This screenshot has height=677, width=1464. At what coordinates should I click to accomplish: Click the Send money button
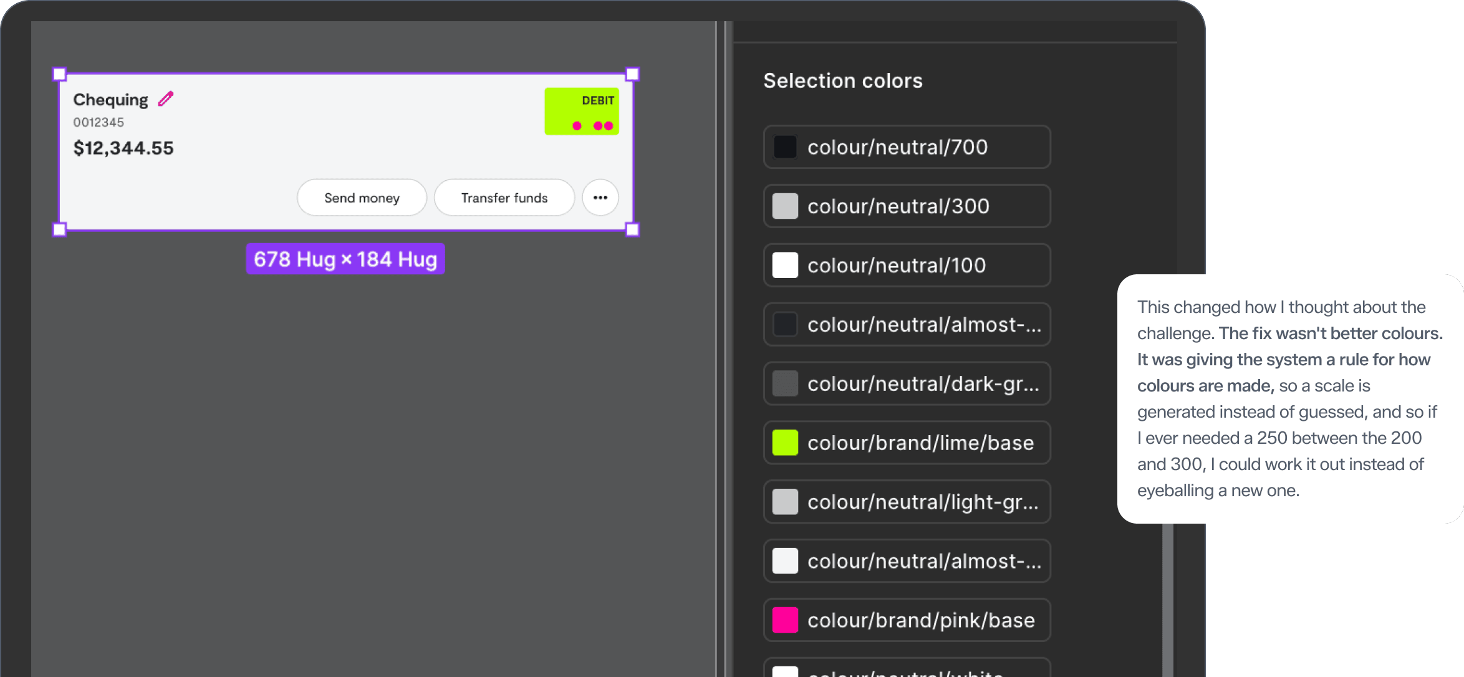pyautogui.click(x=362, y=198)
